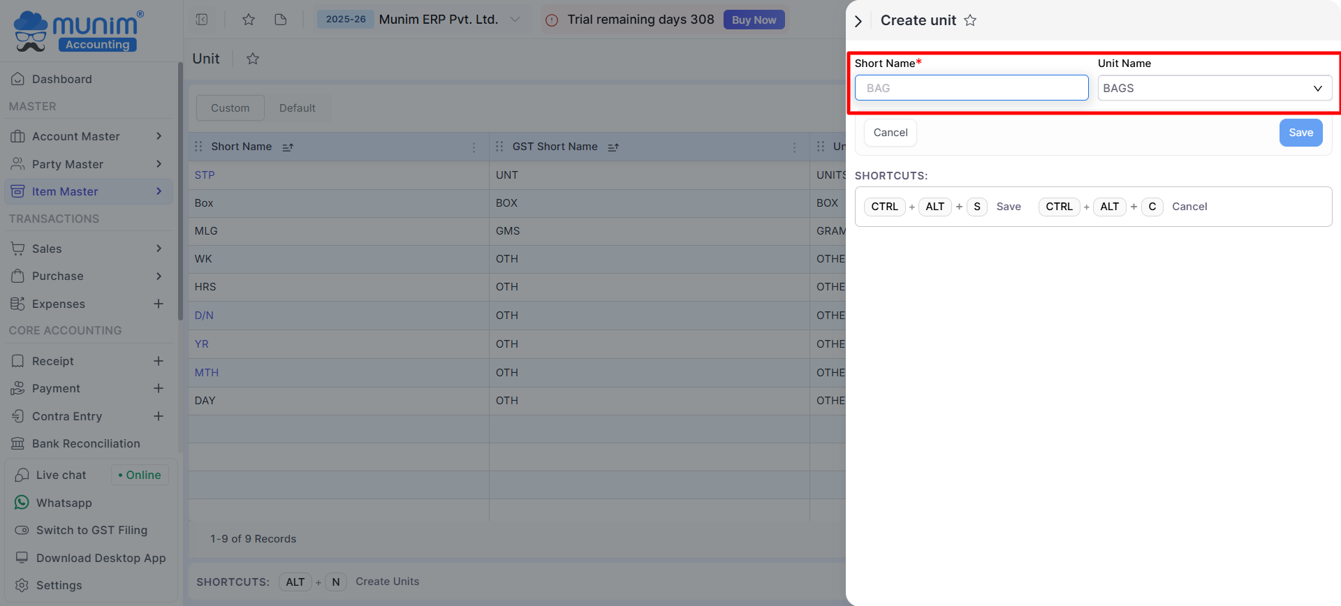Image resolution: width=1341 pixels, height=606 pixels.
Task: Collapse the sidebar using the panel toggle icon
Action: (202, 20)
